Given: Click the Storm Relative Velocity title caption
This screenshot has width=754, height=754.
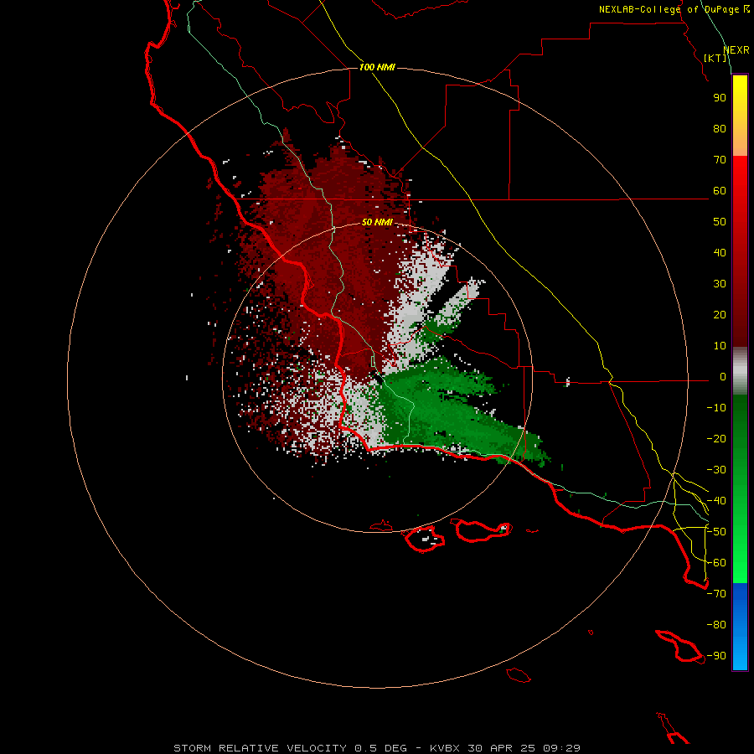Looking at the screenshot, I should (377, 748).
